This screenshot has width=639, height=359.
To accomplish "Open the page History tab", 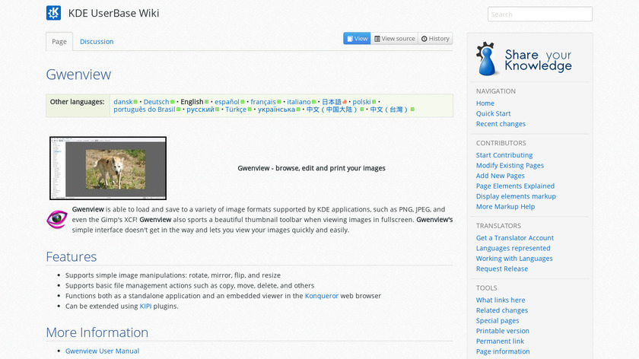I will tap(435, 39).
